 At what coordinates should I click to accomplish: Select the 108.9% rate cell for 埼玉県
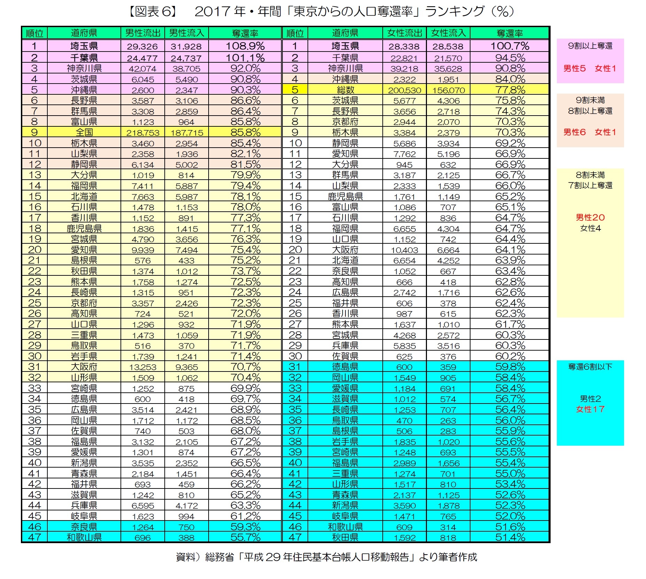pyautogui.click(x=245, y=46)
